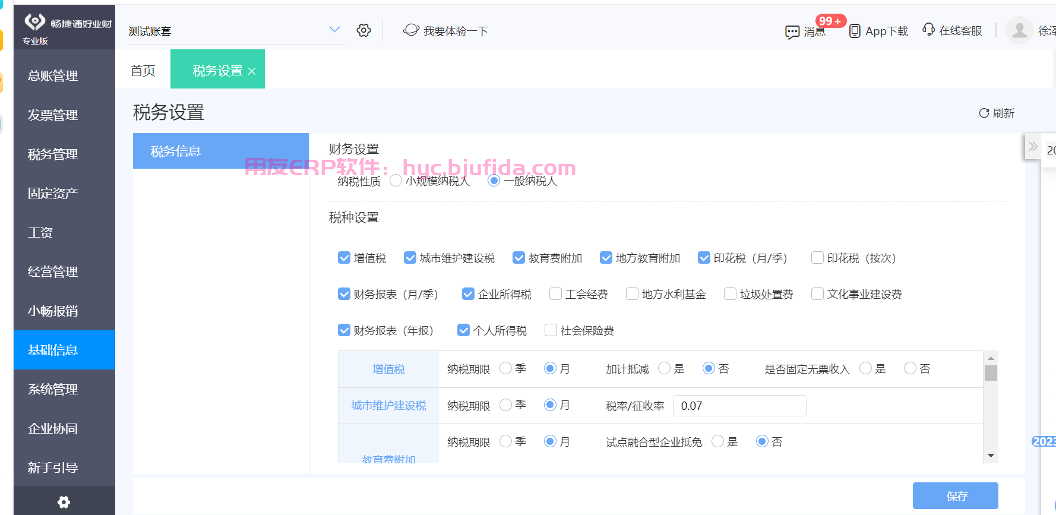Click the App下载 phone icon
The height and width of the screenshot is (515, 1056).
pyautogui.click(x=855, y=31)
